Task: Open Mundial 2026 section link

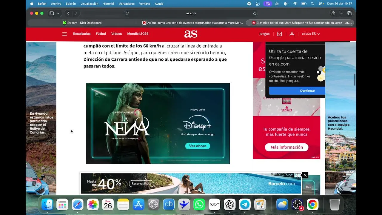Action: tap(138, 34)
